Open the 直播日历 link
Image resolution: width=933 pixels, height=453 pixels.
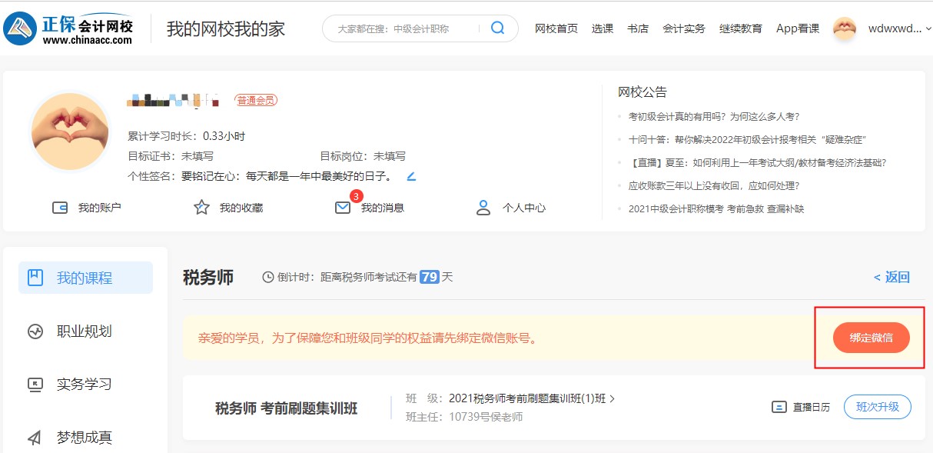click(812, 408)
